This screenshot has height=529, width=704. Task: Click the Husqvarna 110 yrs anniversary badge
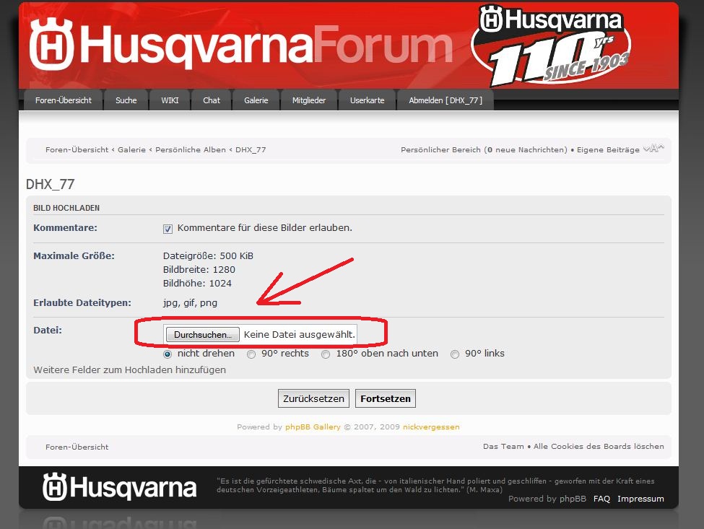(552, 45)
